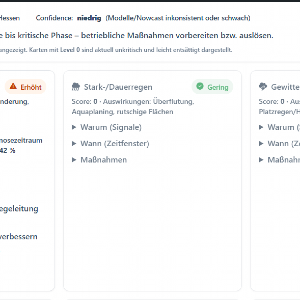This screenshot has height=300, width=300.
Task: Click the Stark-/Dauerregen card title
Action: pyautogui.click(x=118, y=87)
